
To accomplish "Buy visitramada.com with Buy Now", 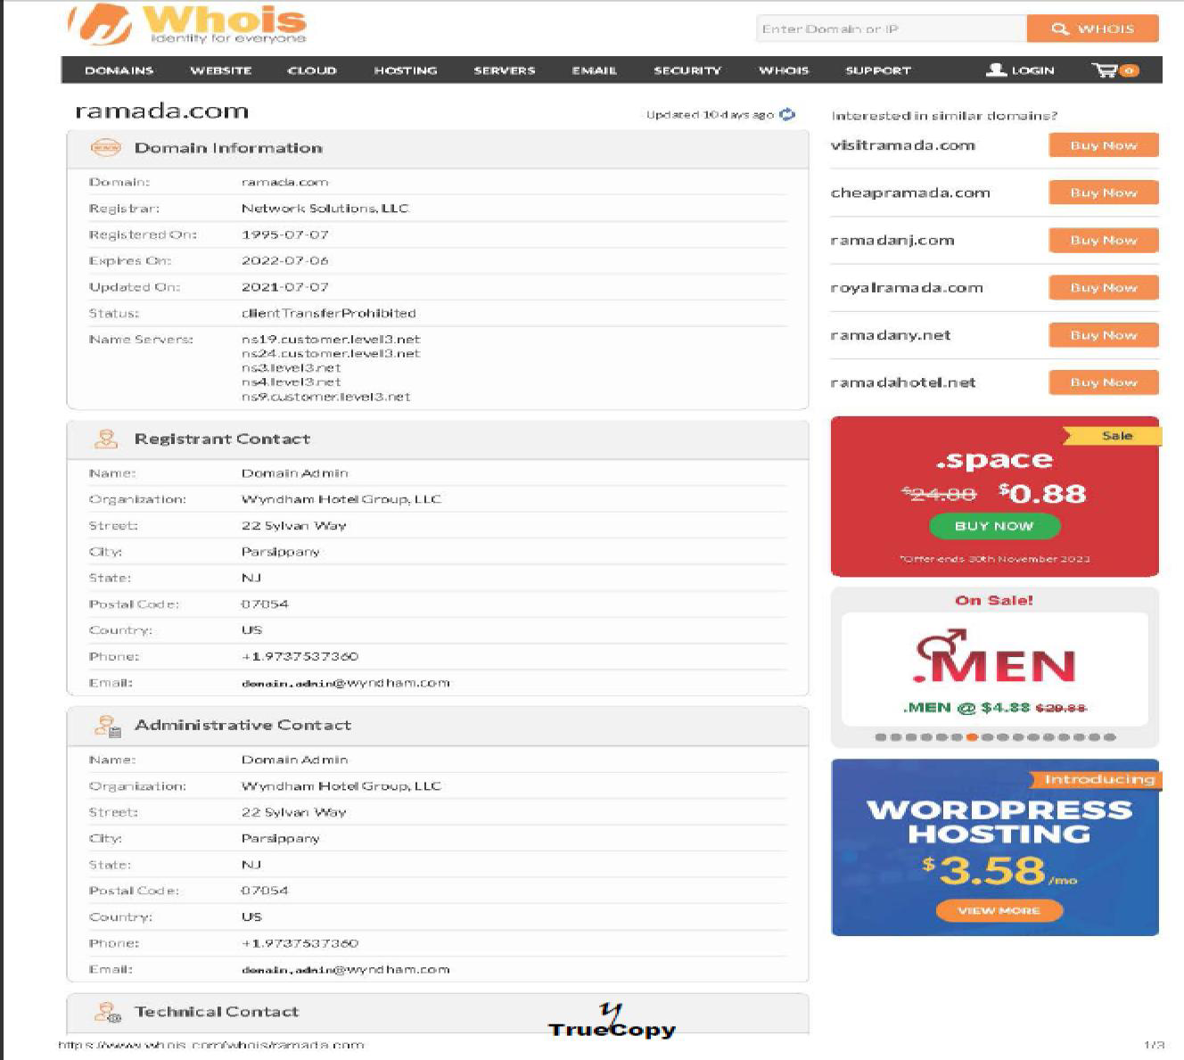I will tap(1104, 145).
